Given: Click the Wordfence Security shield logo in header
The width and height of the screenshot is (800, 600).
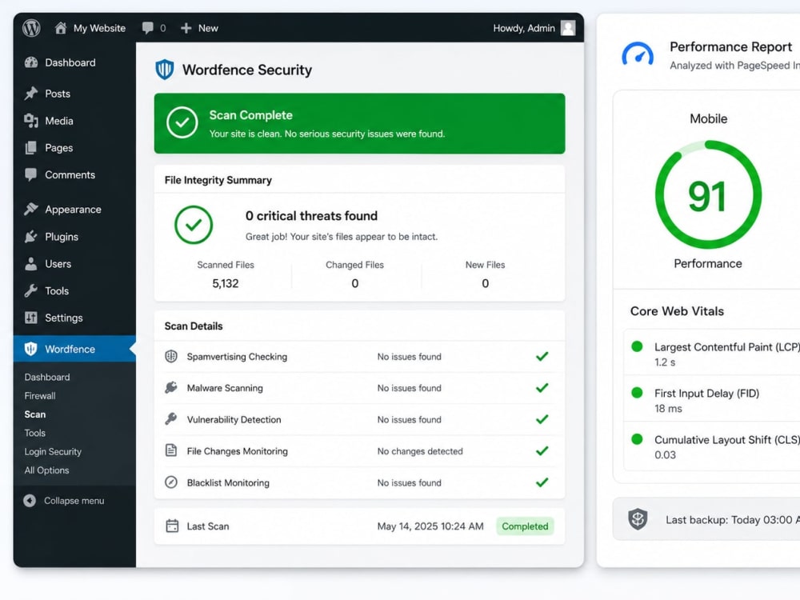Looking at the screenshot, I should [164, 70].
